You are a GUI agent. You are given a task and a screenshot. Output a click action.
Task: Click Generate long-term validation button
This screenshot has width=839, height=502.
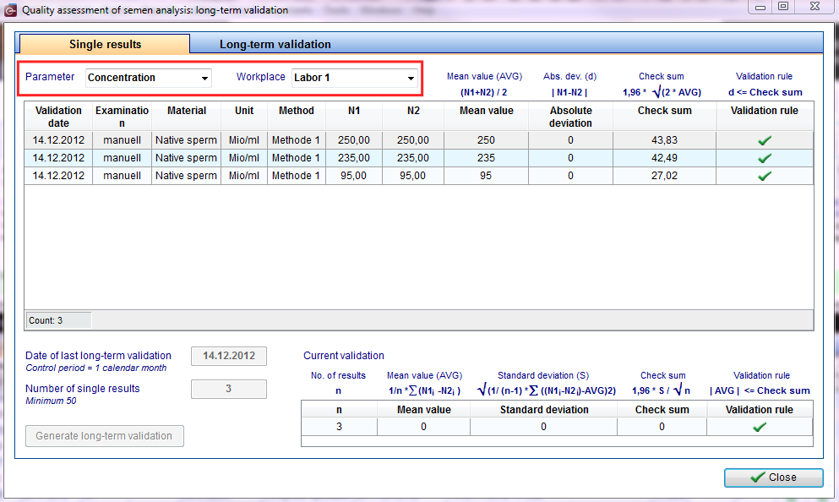[x=104, y=435]
